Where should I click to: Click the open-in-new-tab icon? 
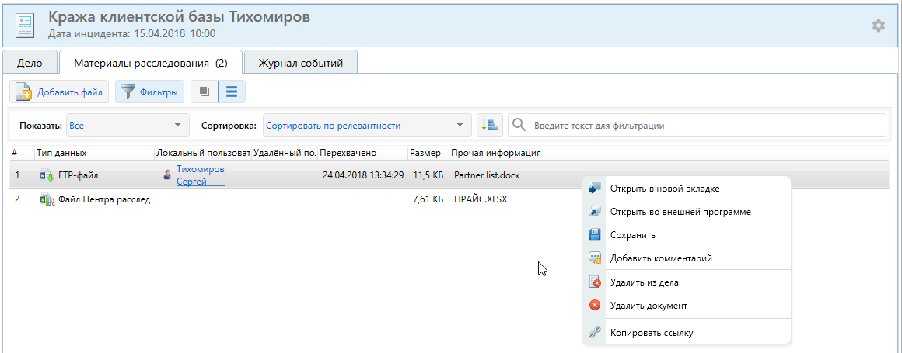point(596,188)
